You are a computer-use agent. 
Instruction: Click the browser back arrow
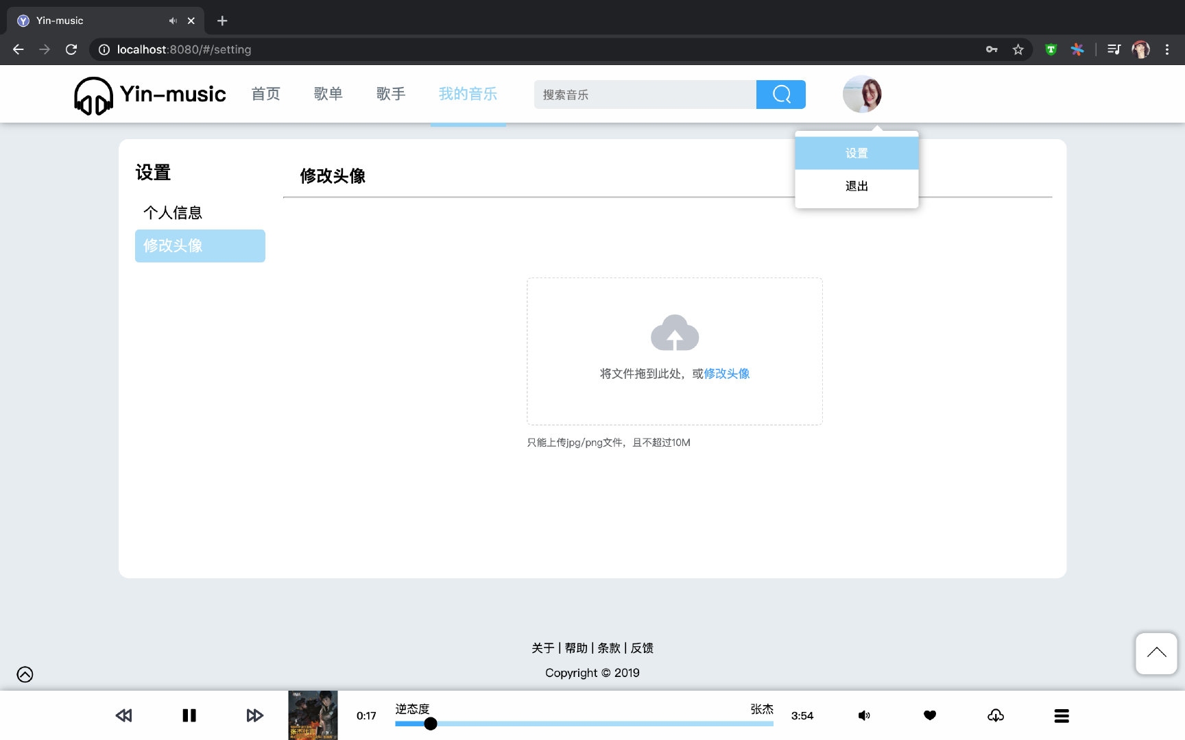pyautogui.click(x=19, y=49)
